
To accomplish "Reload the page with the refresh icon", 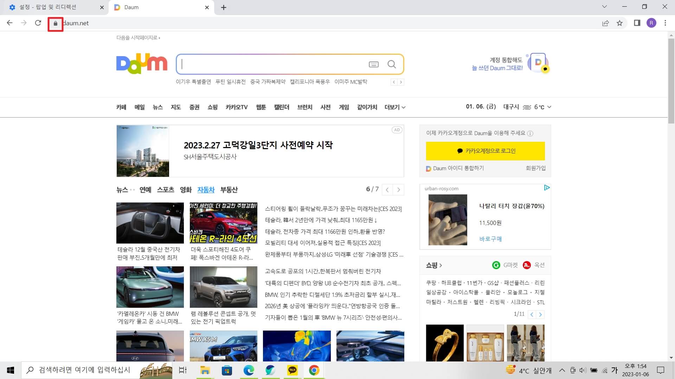I will [39, 23].
